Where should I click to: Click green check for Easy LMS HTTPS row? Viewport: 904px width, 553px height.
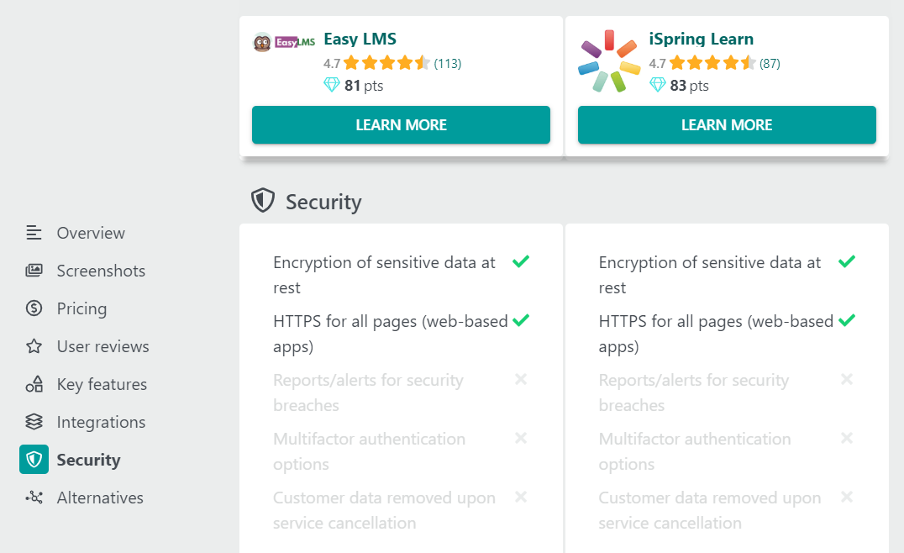pos(521,320)
